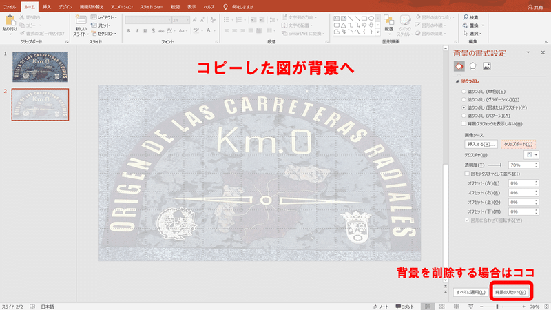Viewport: 551px width, 310px height.
Task: Click Apply to All (すべてに適用) button
Action: pos(470,292)
